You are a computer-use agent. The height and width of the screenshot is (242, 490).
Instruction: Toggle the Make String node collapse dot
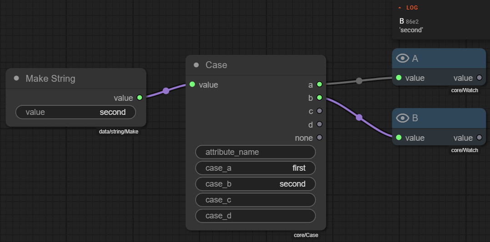pos(16,79)
